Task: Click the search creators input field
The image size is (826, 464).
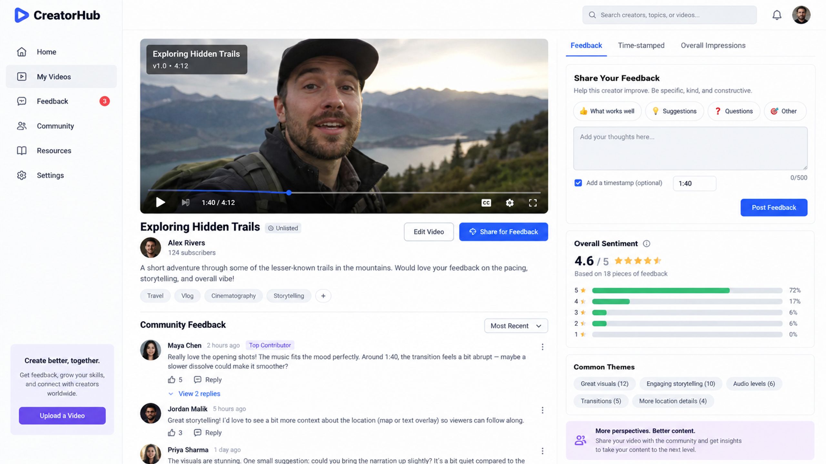Action: point(669,15)
